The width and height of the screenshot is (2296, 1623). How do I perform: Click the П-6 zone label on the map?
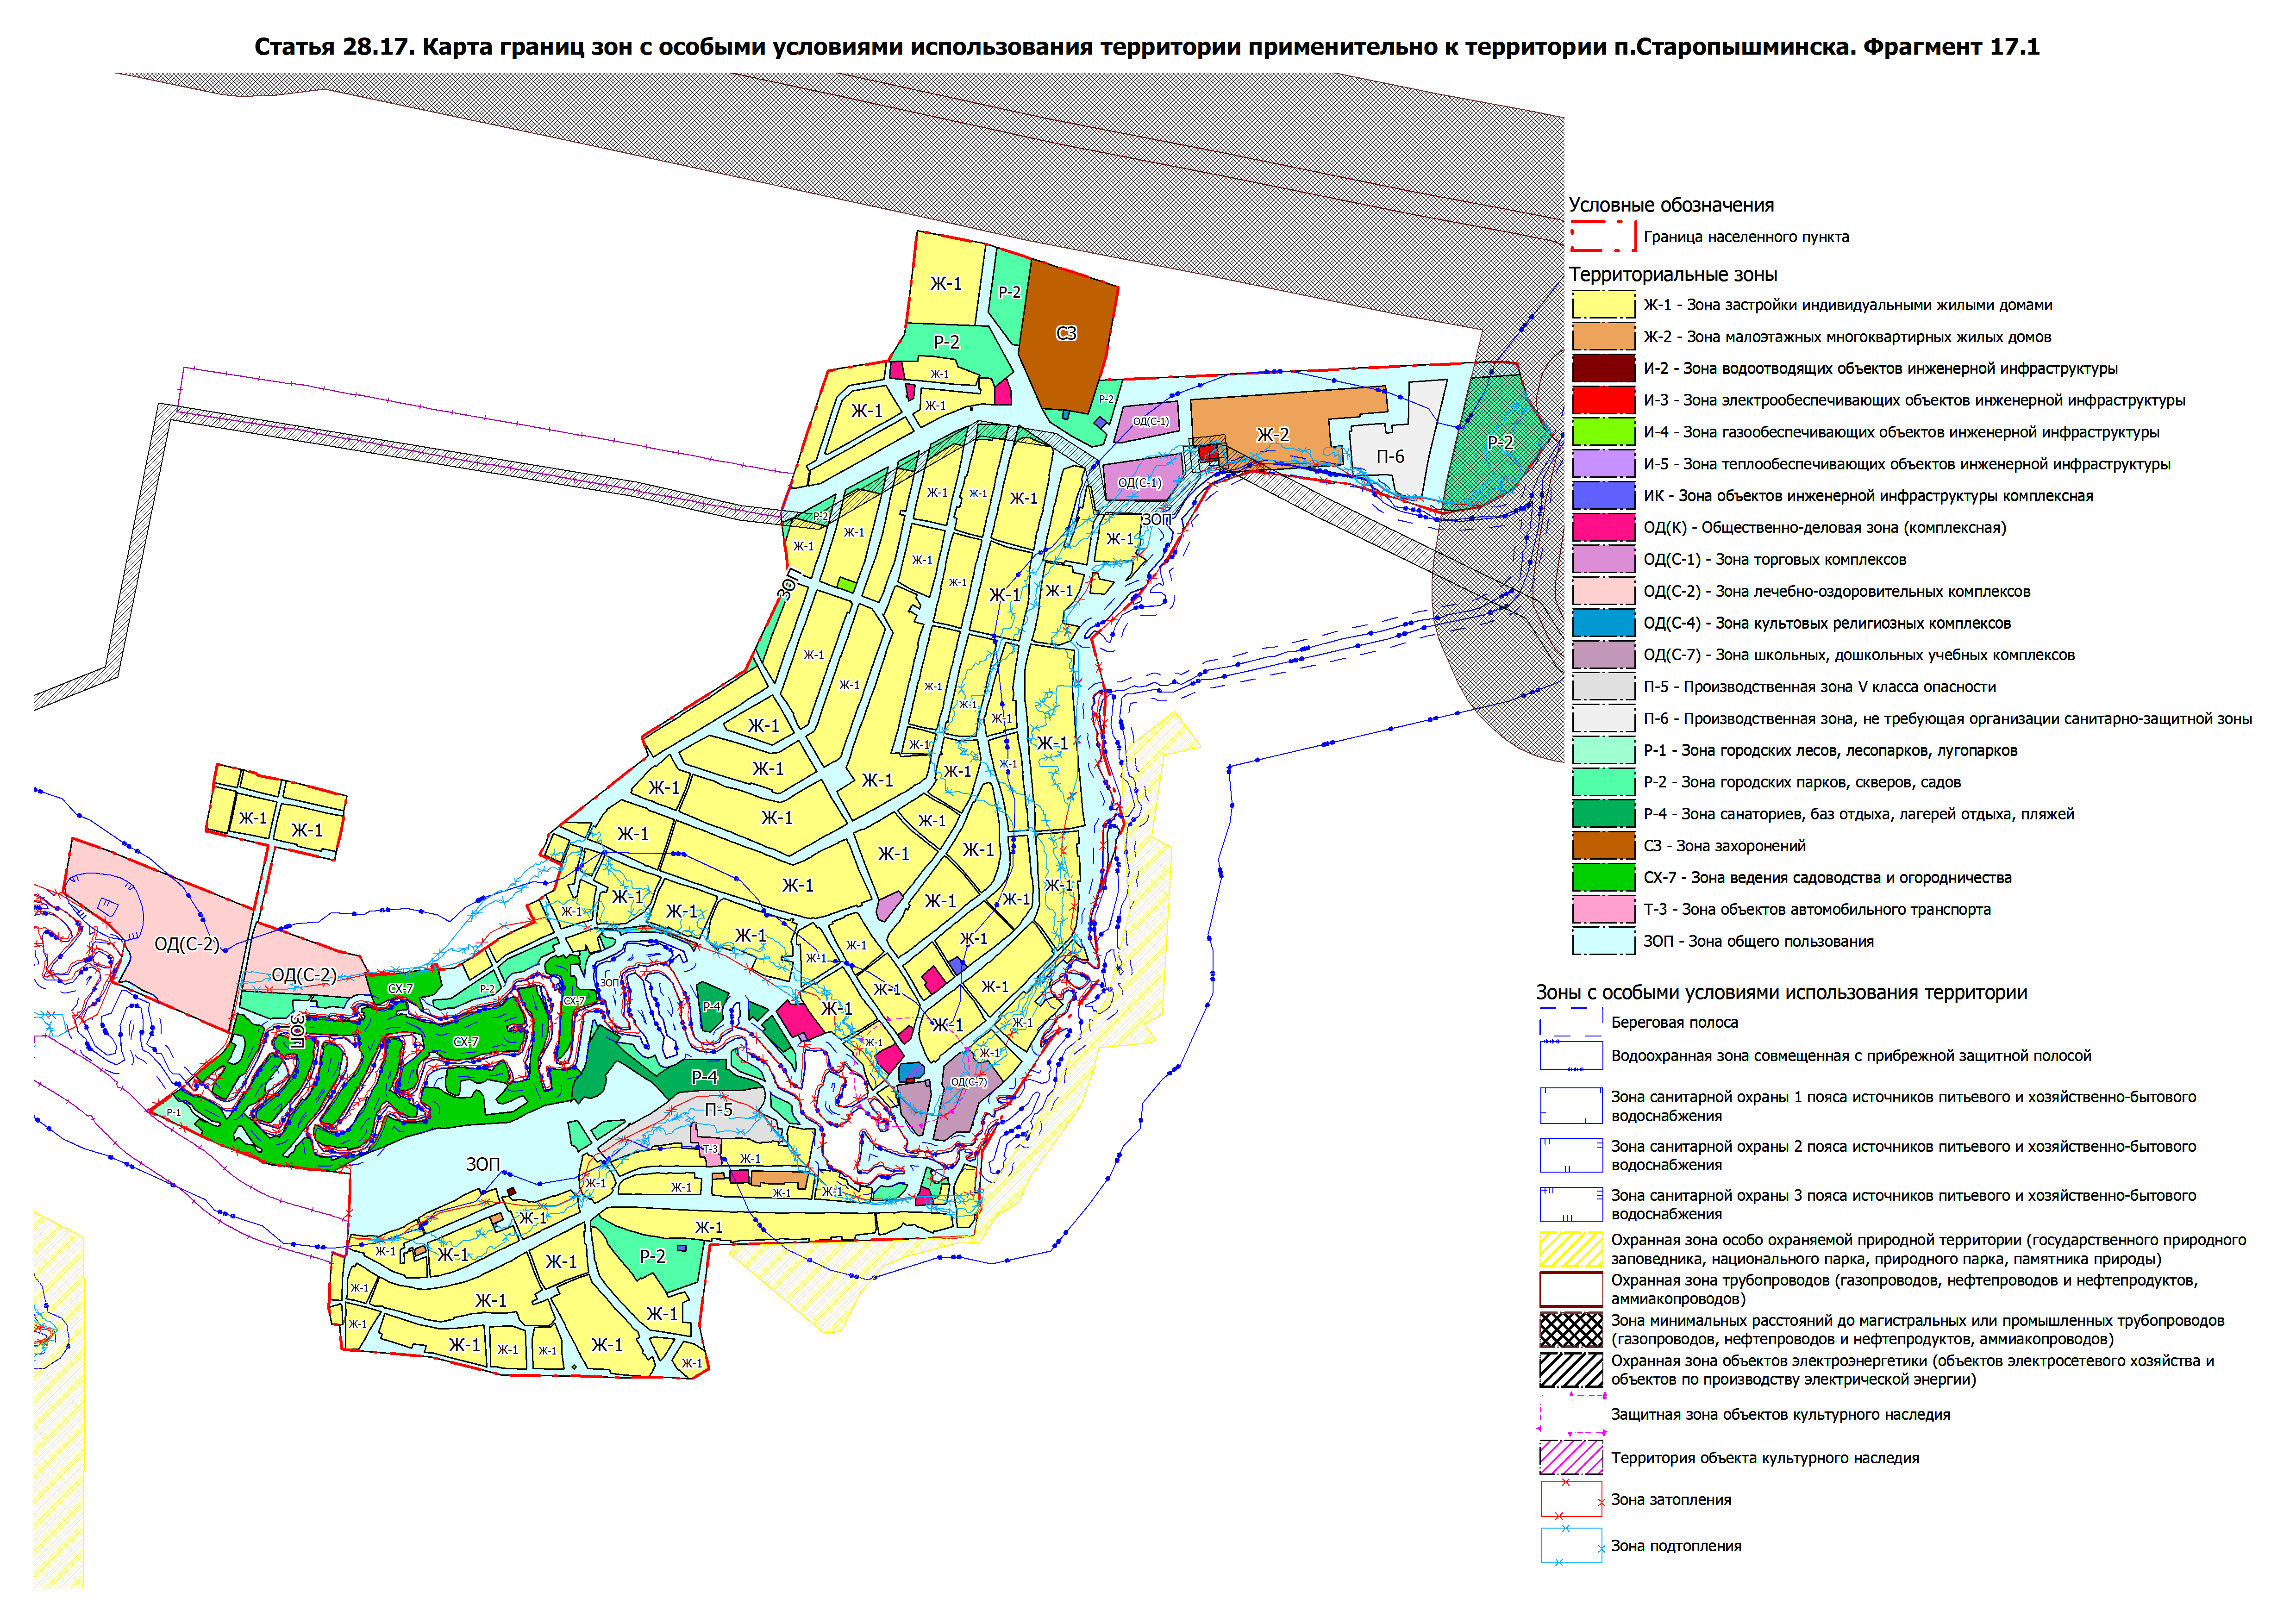tap(1390, 457)
